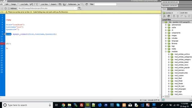This screenshot has width=192, height=108.
Task: Open the live view options icon
Action: [x=79, y=8]
